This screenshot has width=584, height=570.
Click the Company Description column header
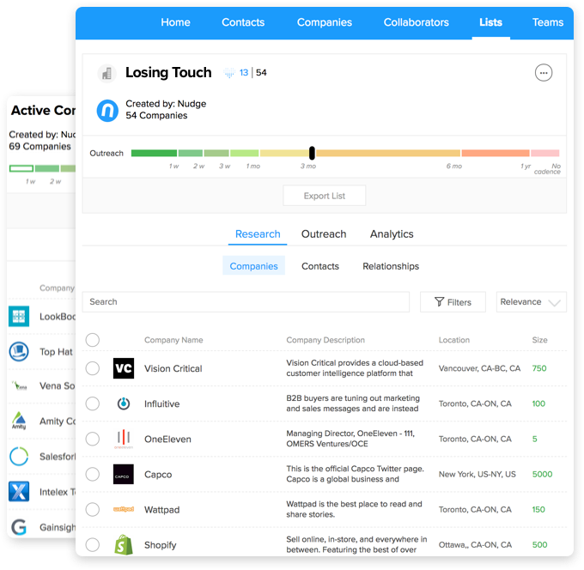325,340
